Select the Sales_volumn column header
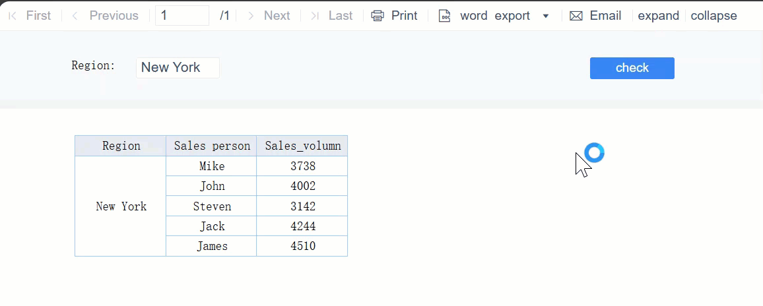The height and width of the screenshot is (306, 763). (x=302, y=146)
